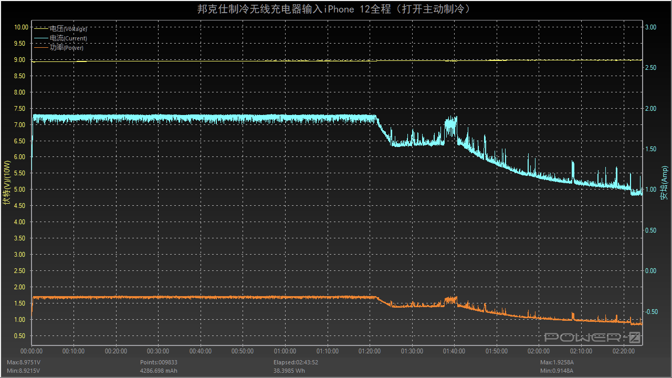Image resolution: width=672 pixels, height=378 pixels.
Task: Click the cyan Current legend line swatch
Action: 40,38
